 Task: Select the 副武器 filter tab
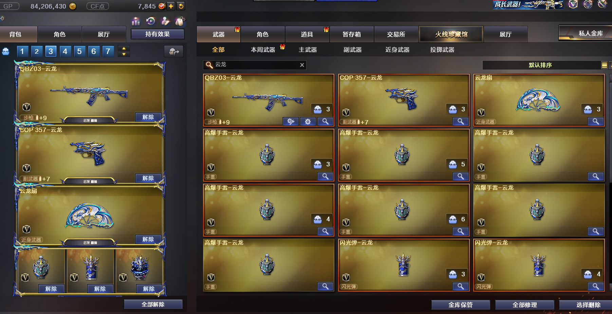click(x=352, y=50)
